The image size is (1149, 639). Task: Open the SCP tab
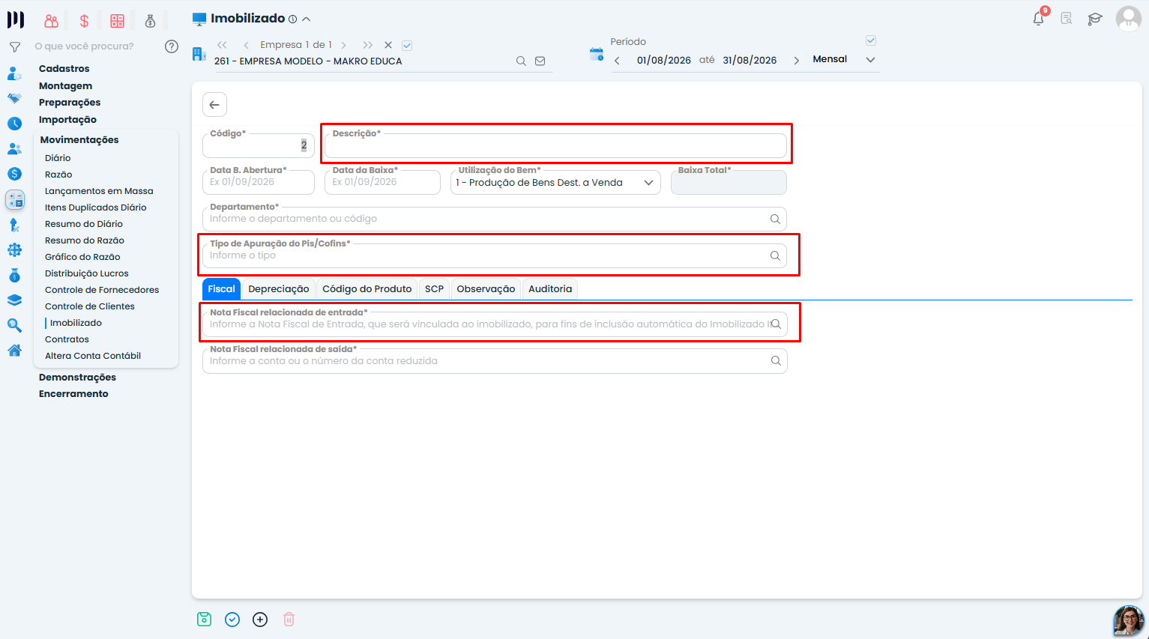click(434, 289)
